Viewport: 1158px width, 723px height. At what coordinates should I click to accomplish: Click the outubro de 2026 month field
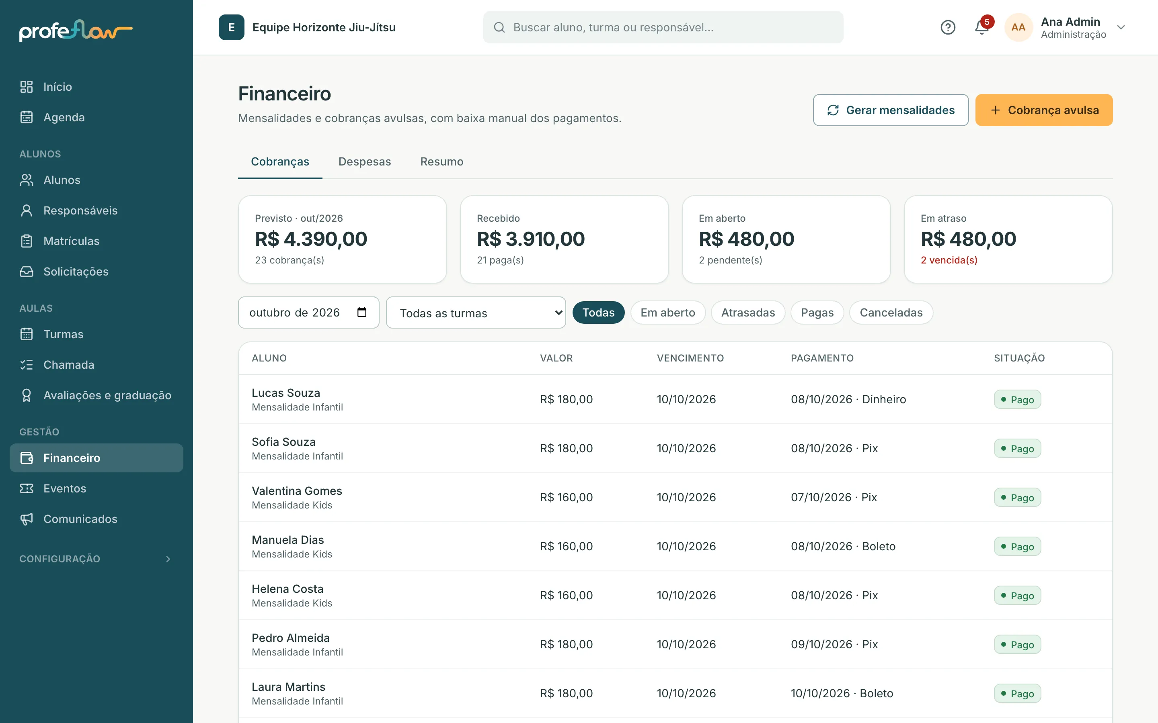(309, 312)
